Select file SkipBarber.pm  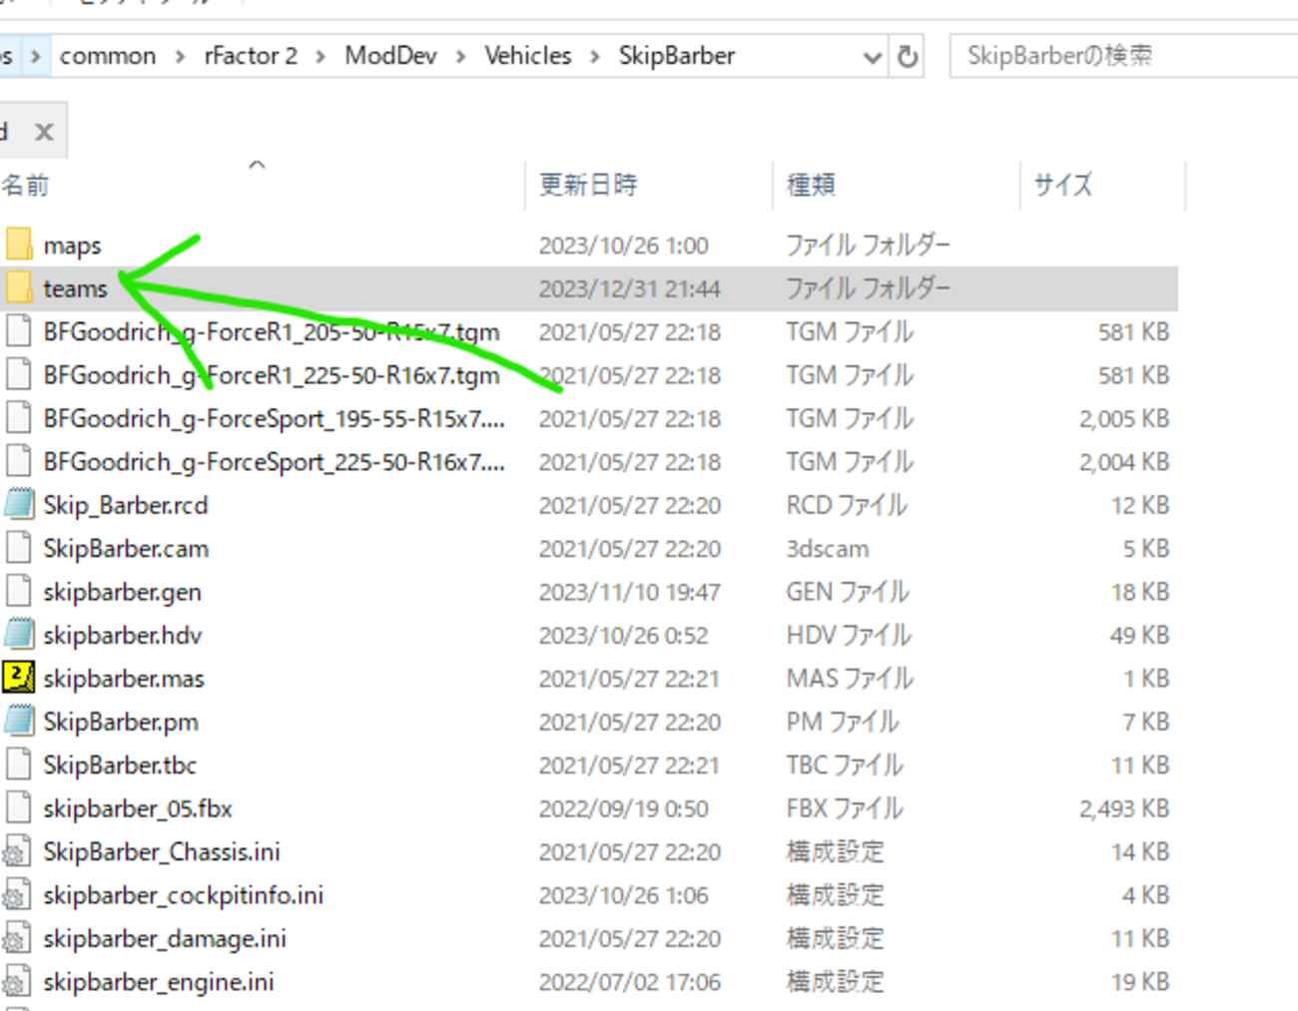click(x=121, y=722)
